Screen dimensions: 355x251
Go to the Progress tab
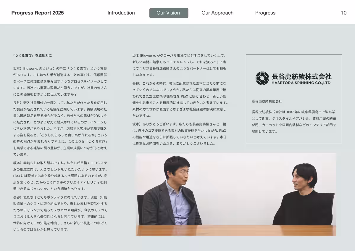pyautogui.click(x=265, y=13)
